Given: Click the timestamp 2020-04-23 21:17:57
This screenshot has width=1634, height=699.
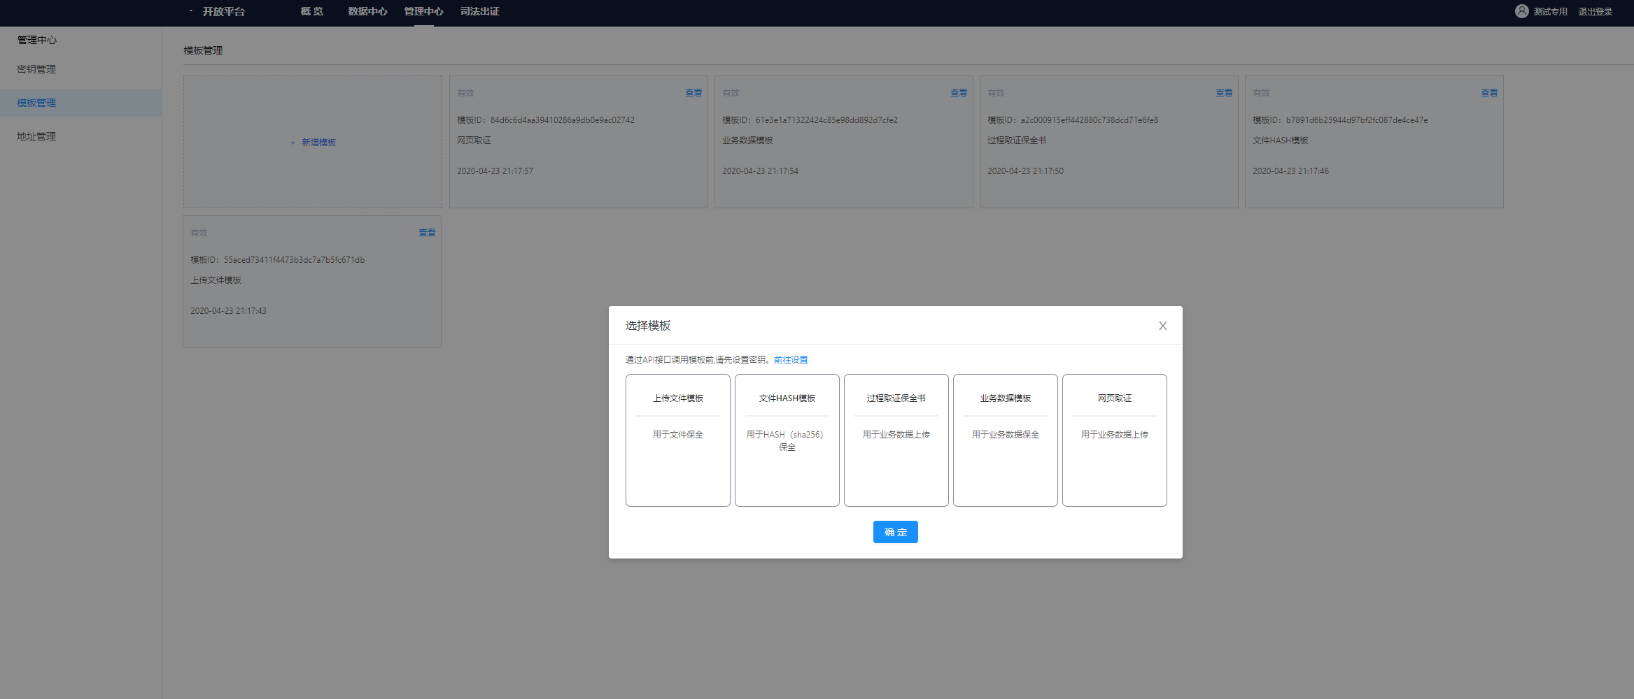Looking at the screenshot, I should 495,171.
